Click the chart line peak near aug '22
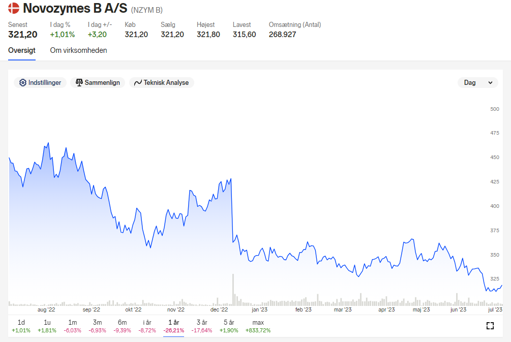This screenshot has height=342, width=511. (48, 143)
